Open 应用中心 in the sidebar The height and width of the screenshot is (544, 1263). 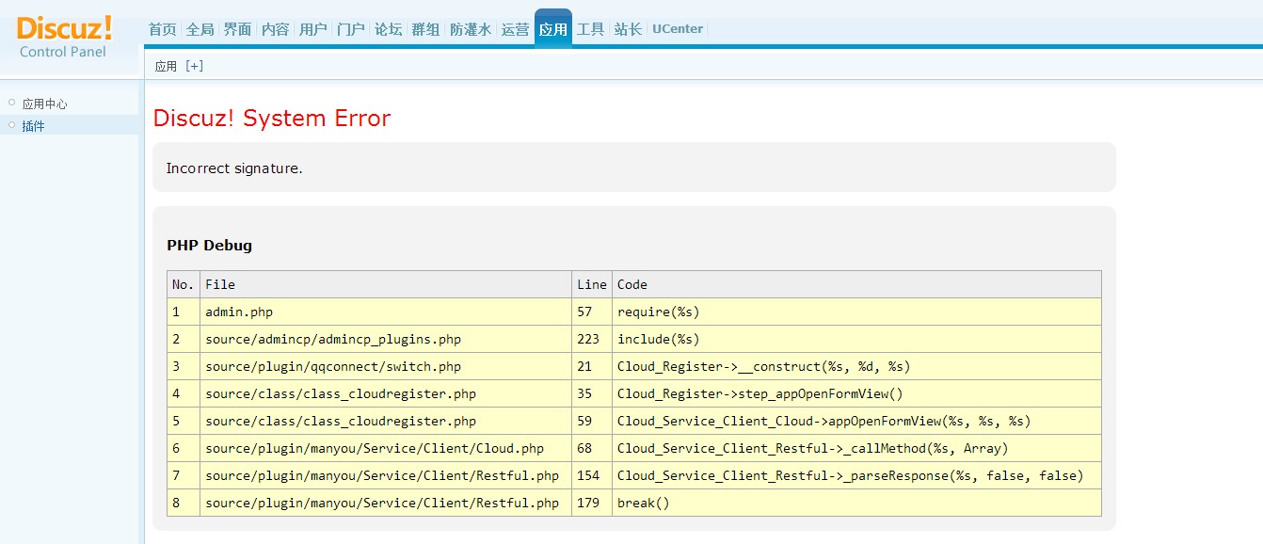pyautogui.click(x=44, y=104)
